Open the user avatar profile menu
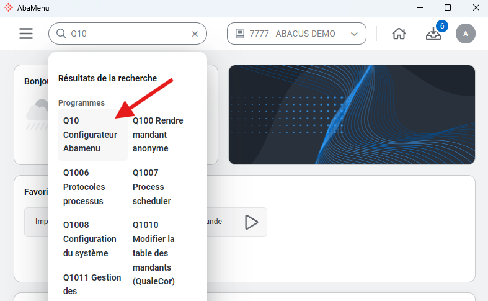488x301 pixels. click(x=465, y=34)
